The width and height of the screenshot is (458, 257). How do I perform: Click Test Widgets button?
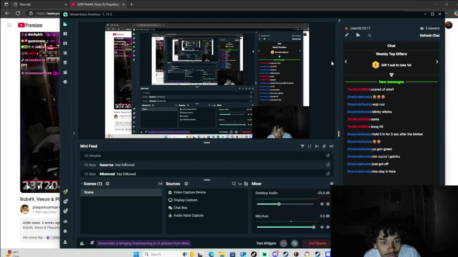tap(266, 243)
